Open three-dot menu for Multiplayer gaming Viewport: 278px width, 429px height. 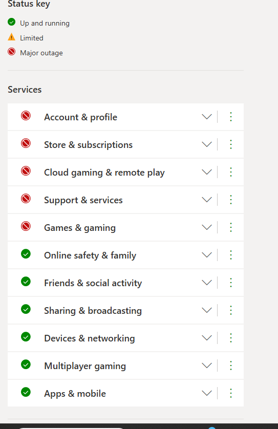point(231,366)
